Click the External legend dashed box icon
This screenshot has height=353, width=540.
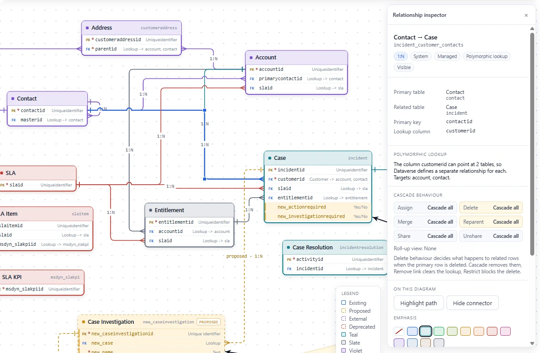344,319
